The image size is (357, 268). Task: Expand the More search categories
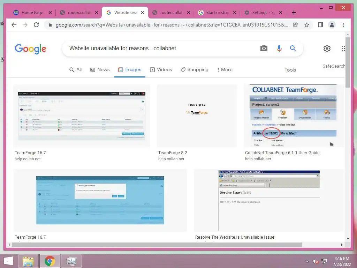click(225, 70)
